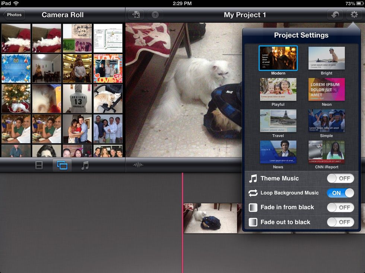Toggle the audio waveform display icon
The height and width of the screenshot is (273, 365).
[x=138, y=165]
